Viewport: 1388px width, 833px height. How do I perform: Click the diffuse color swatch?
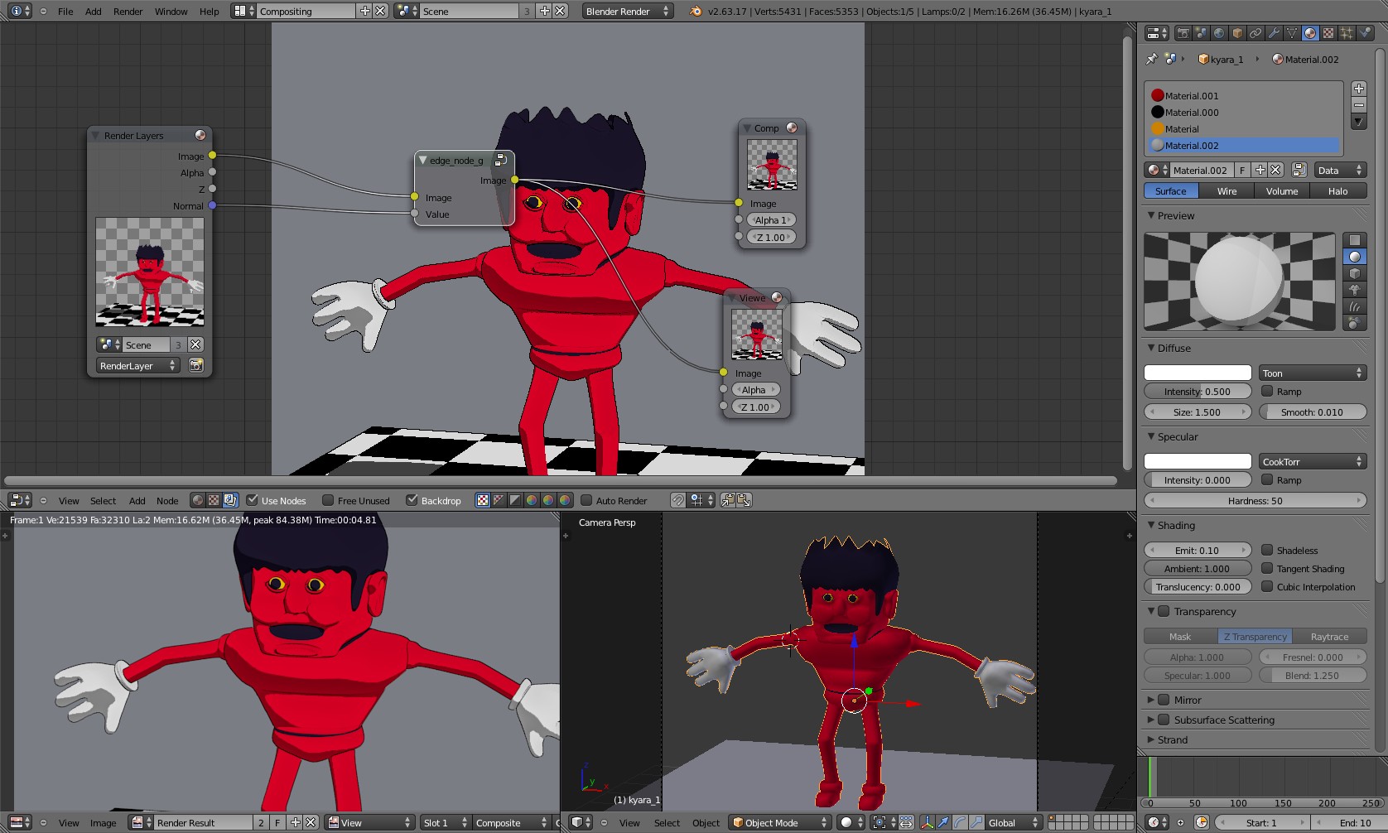click(1198, 373)
